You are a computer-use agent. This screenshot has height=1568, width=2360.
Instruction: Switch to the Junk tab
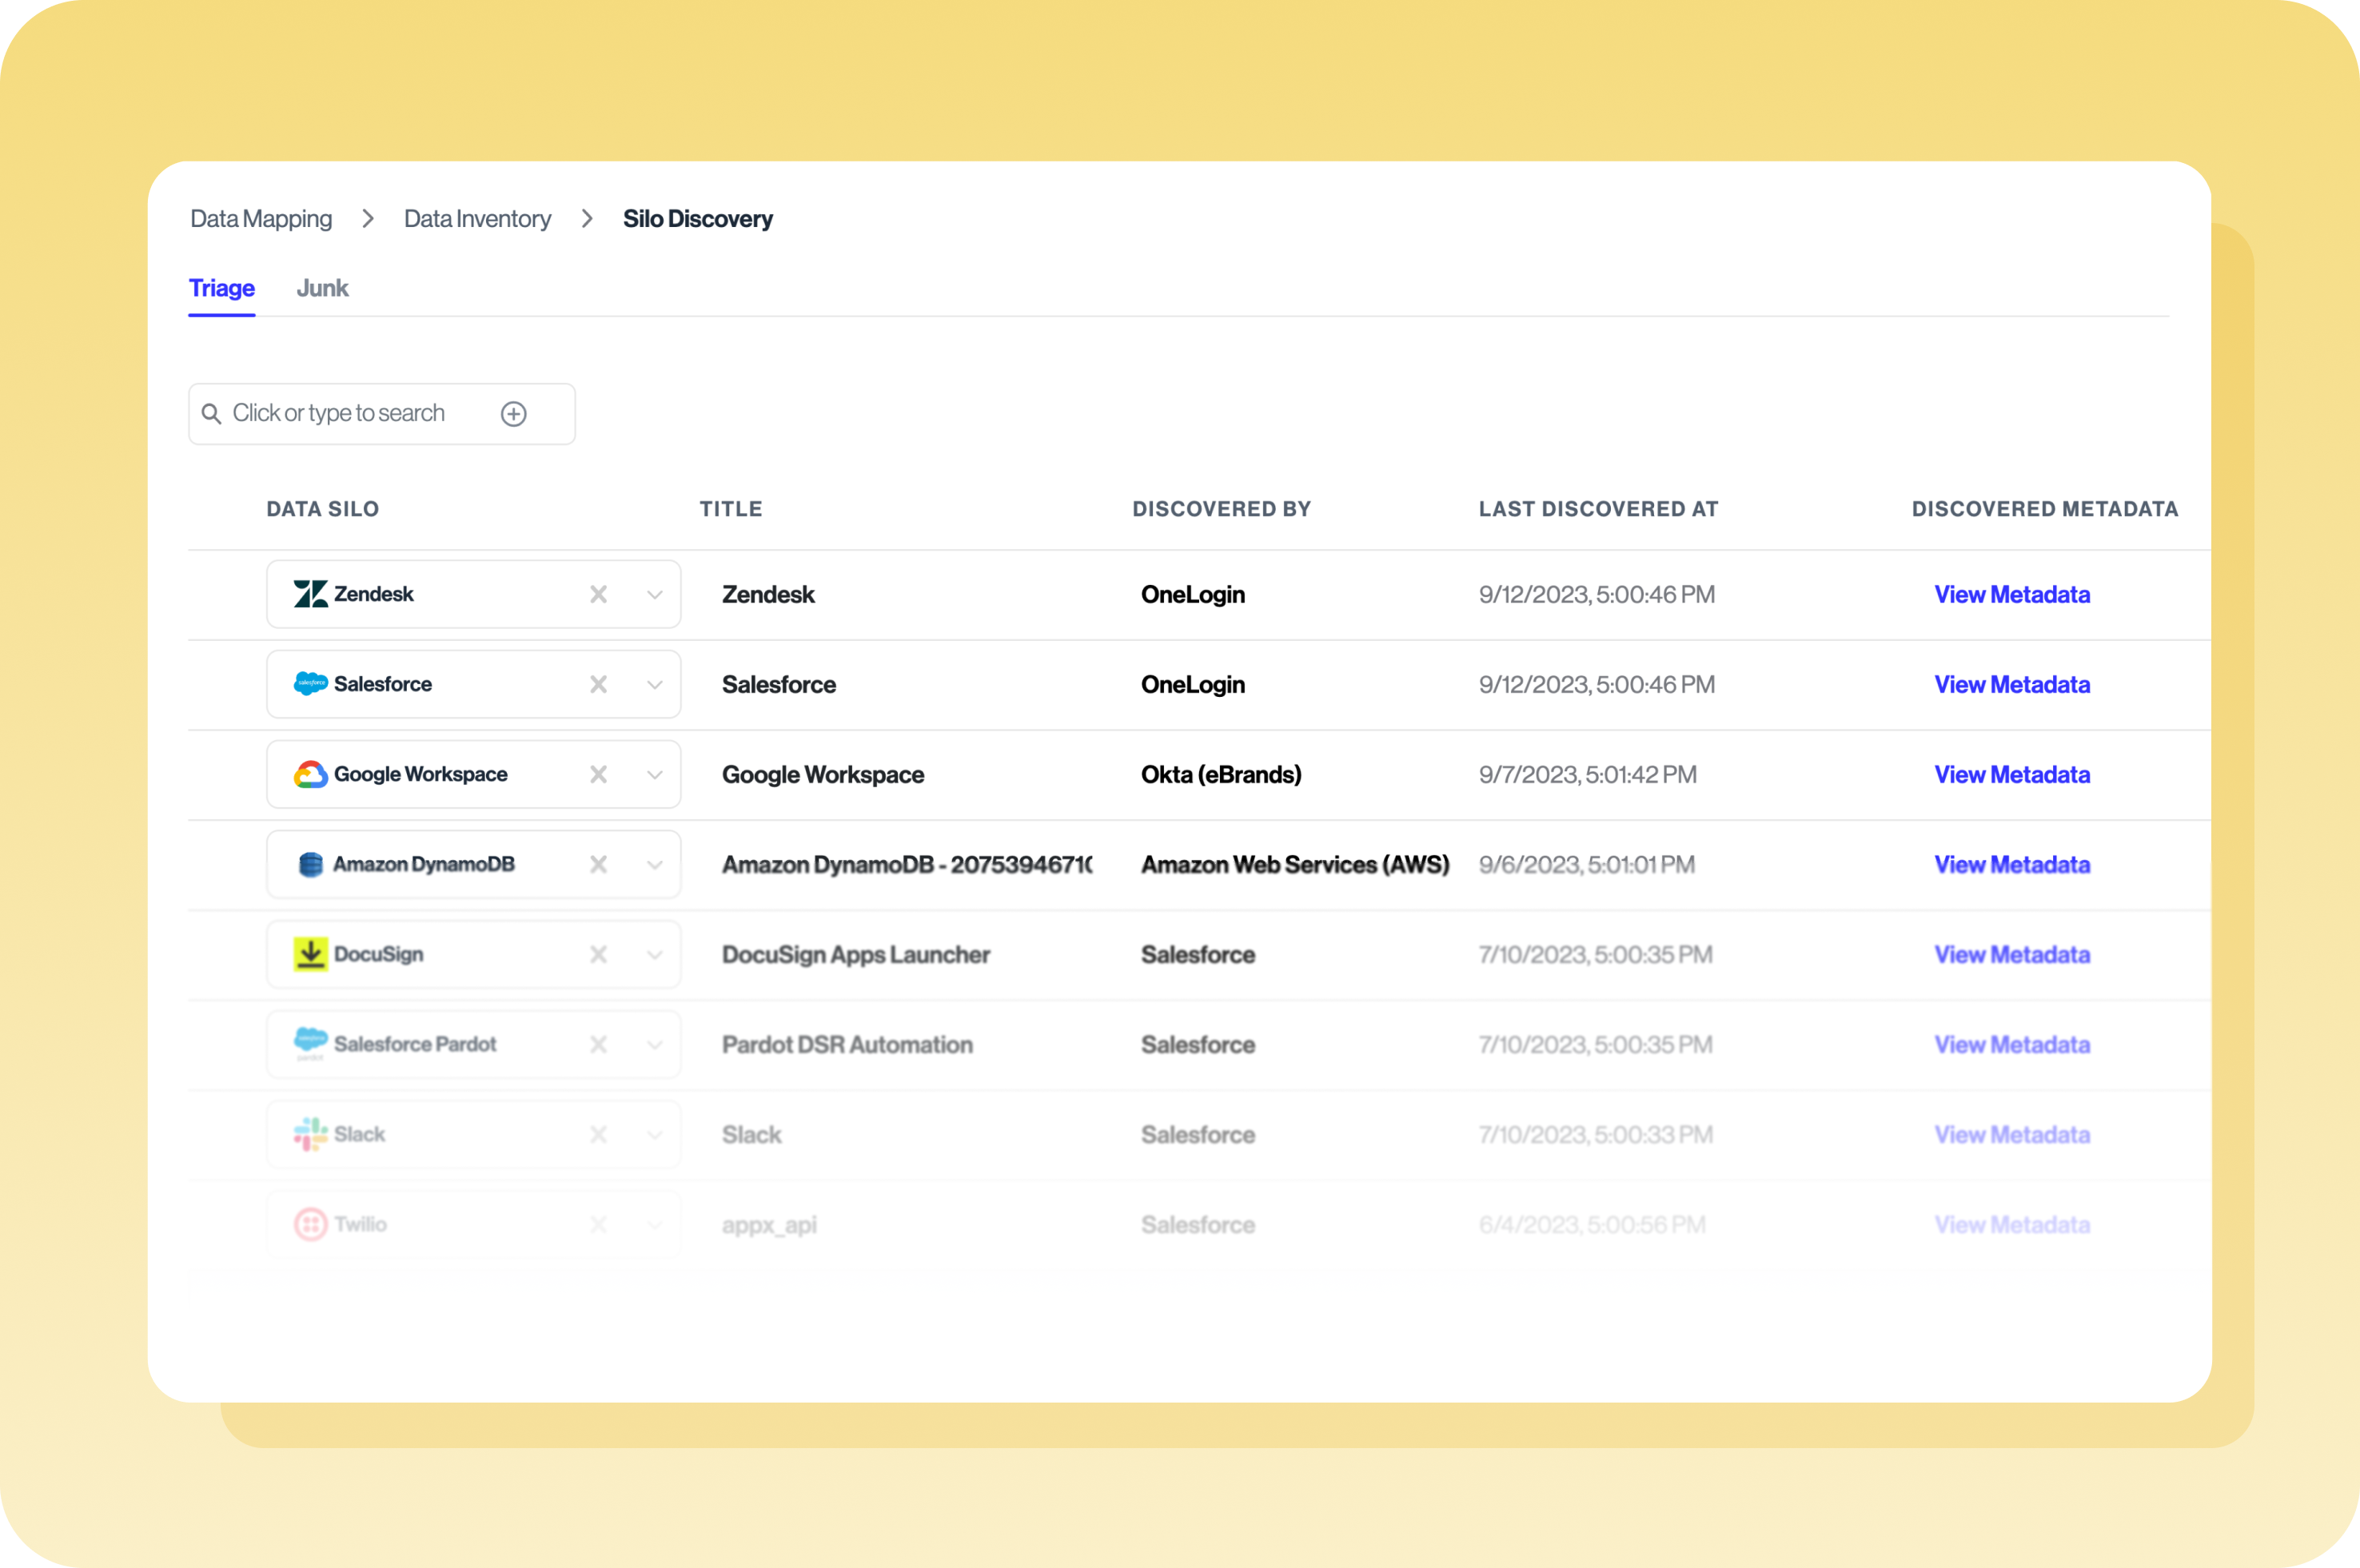click(x=322, y=288)
